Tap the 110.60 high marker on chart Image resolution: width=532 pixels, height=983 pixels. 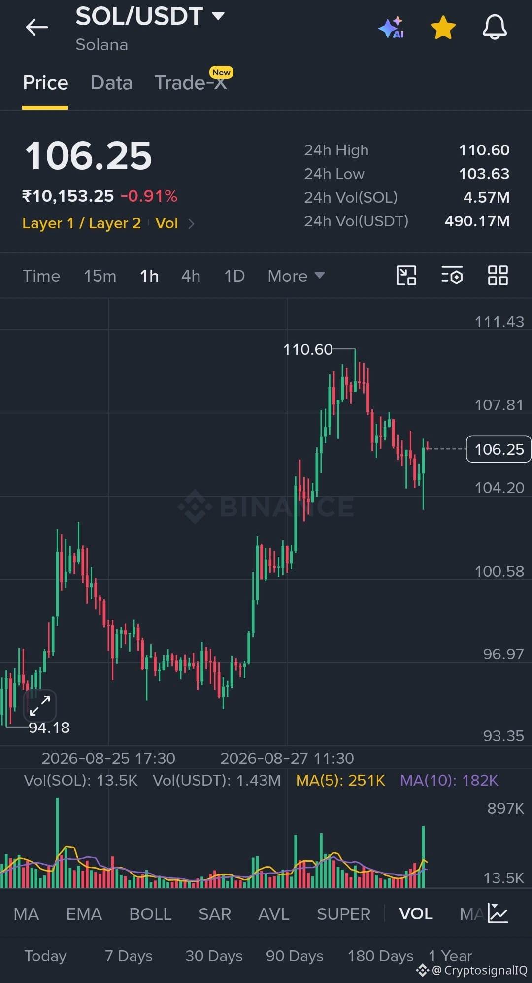308,349
